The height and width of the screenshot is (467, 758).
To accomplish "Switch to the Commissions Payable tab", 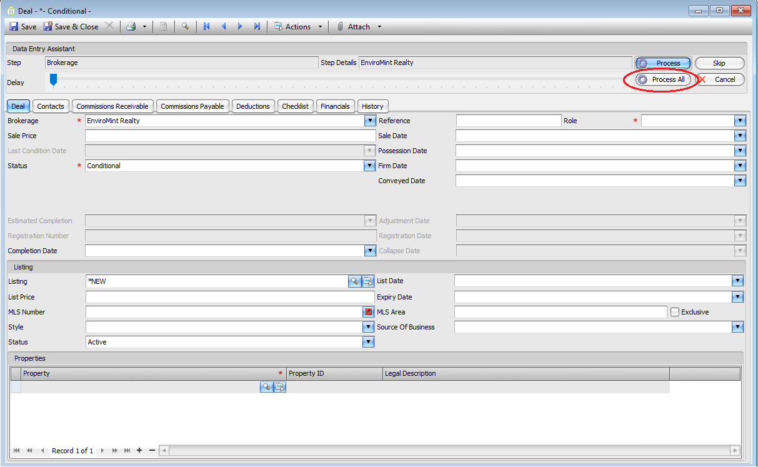I will point(192,106).
